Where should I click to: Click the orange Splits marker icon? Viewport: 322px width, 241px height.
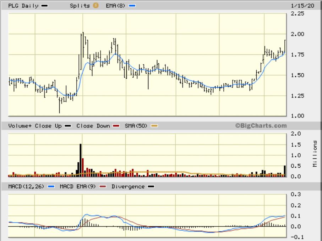(95, 5)
